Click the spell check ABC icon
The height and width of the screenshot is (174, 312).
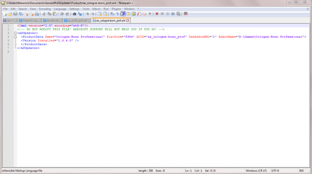pos(186,14)
